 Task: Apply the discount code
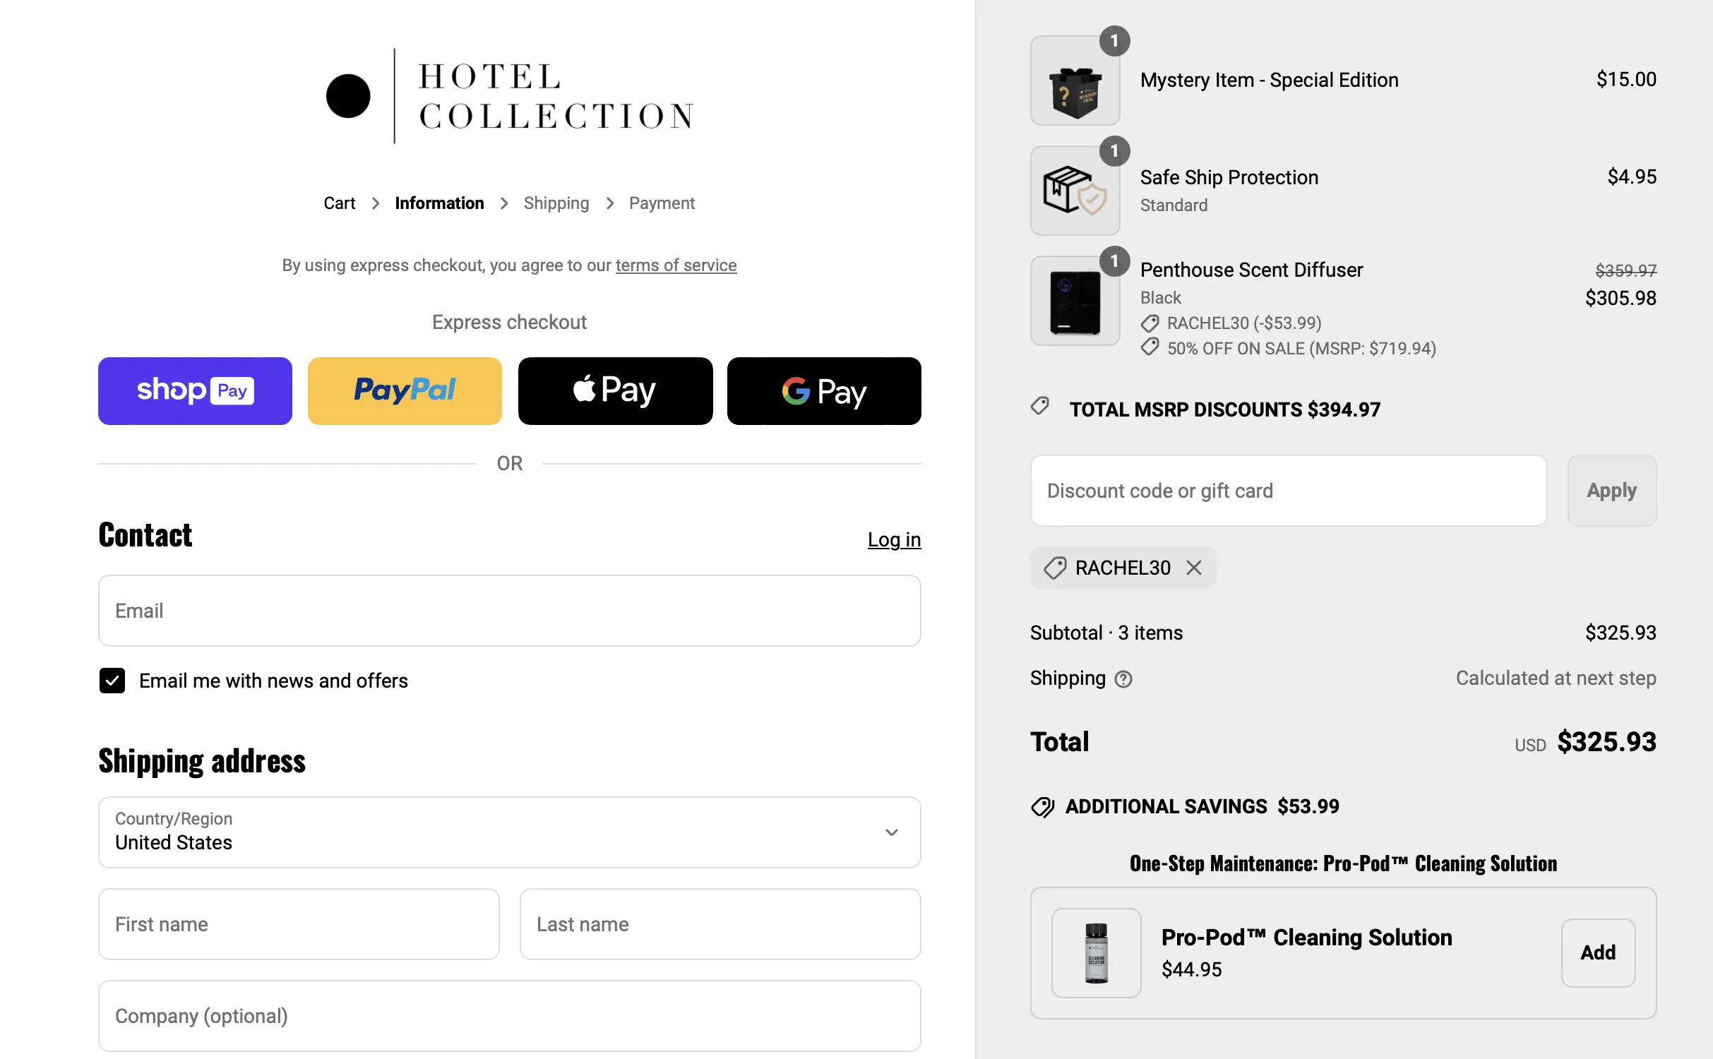(x=1611, y=491)
